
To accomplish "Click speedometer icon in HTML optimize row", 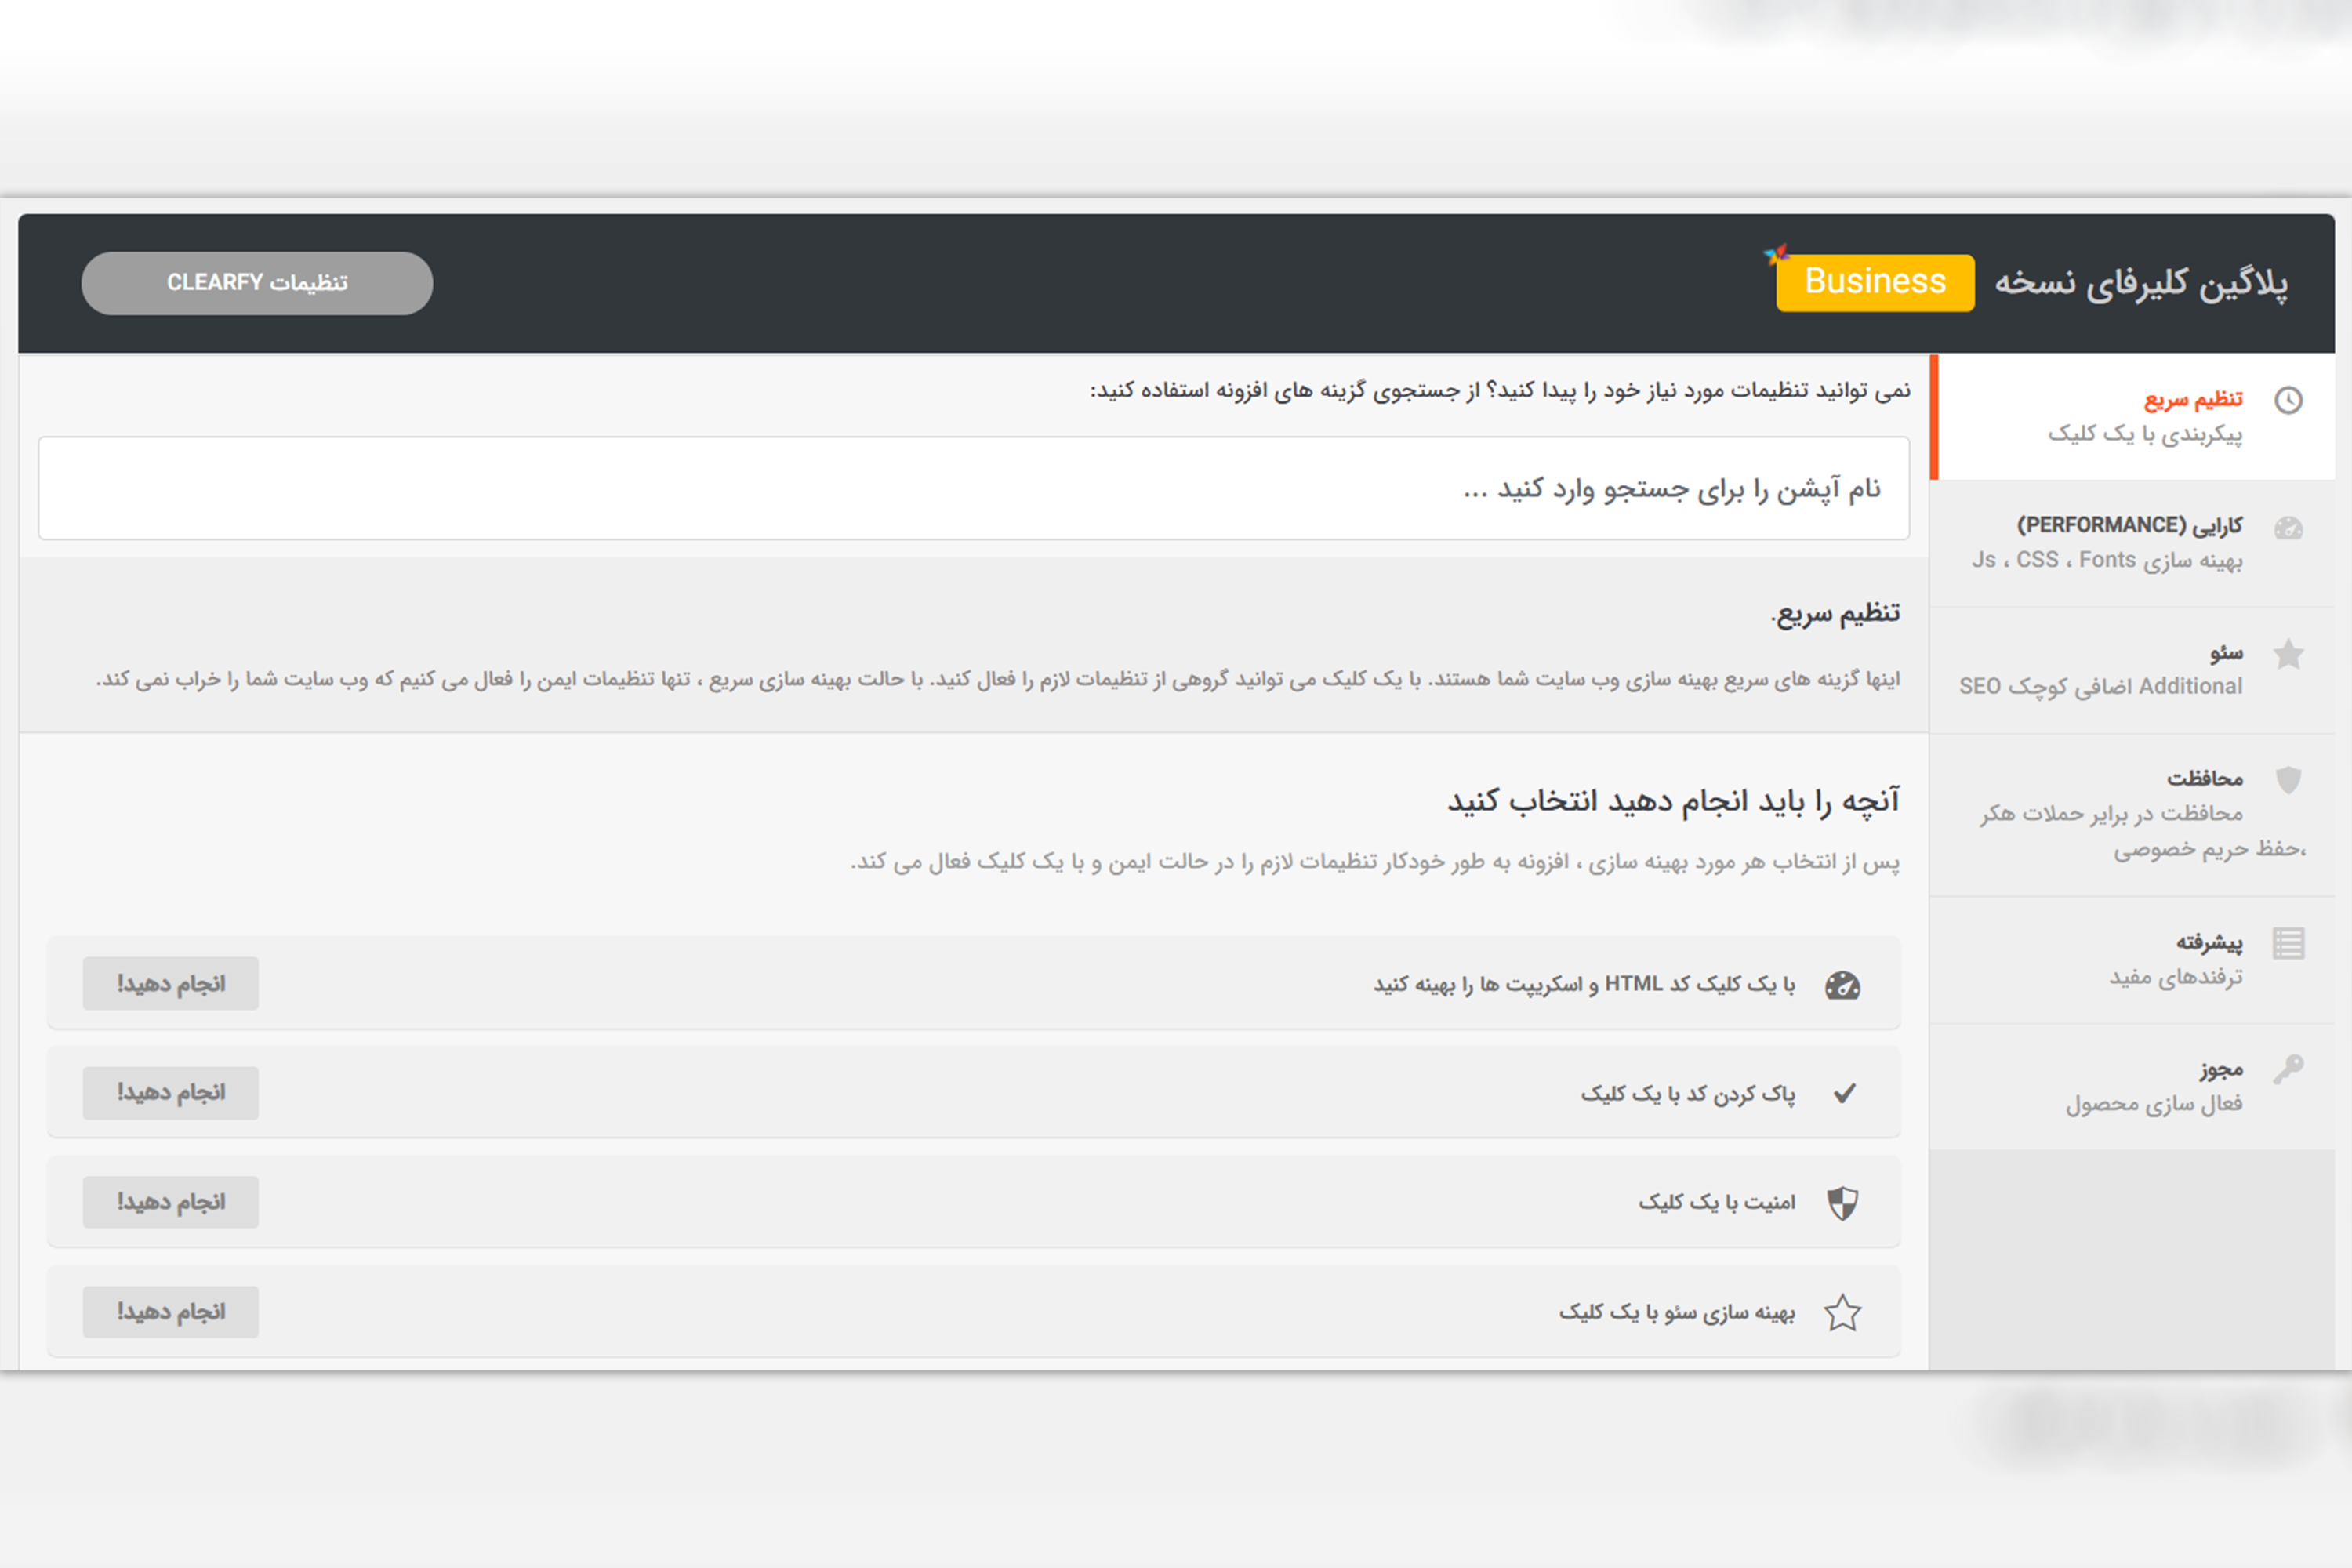I will pos(1842,985).
